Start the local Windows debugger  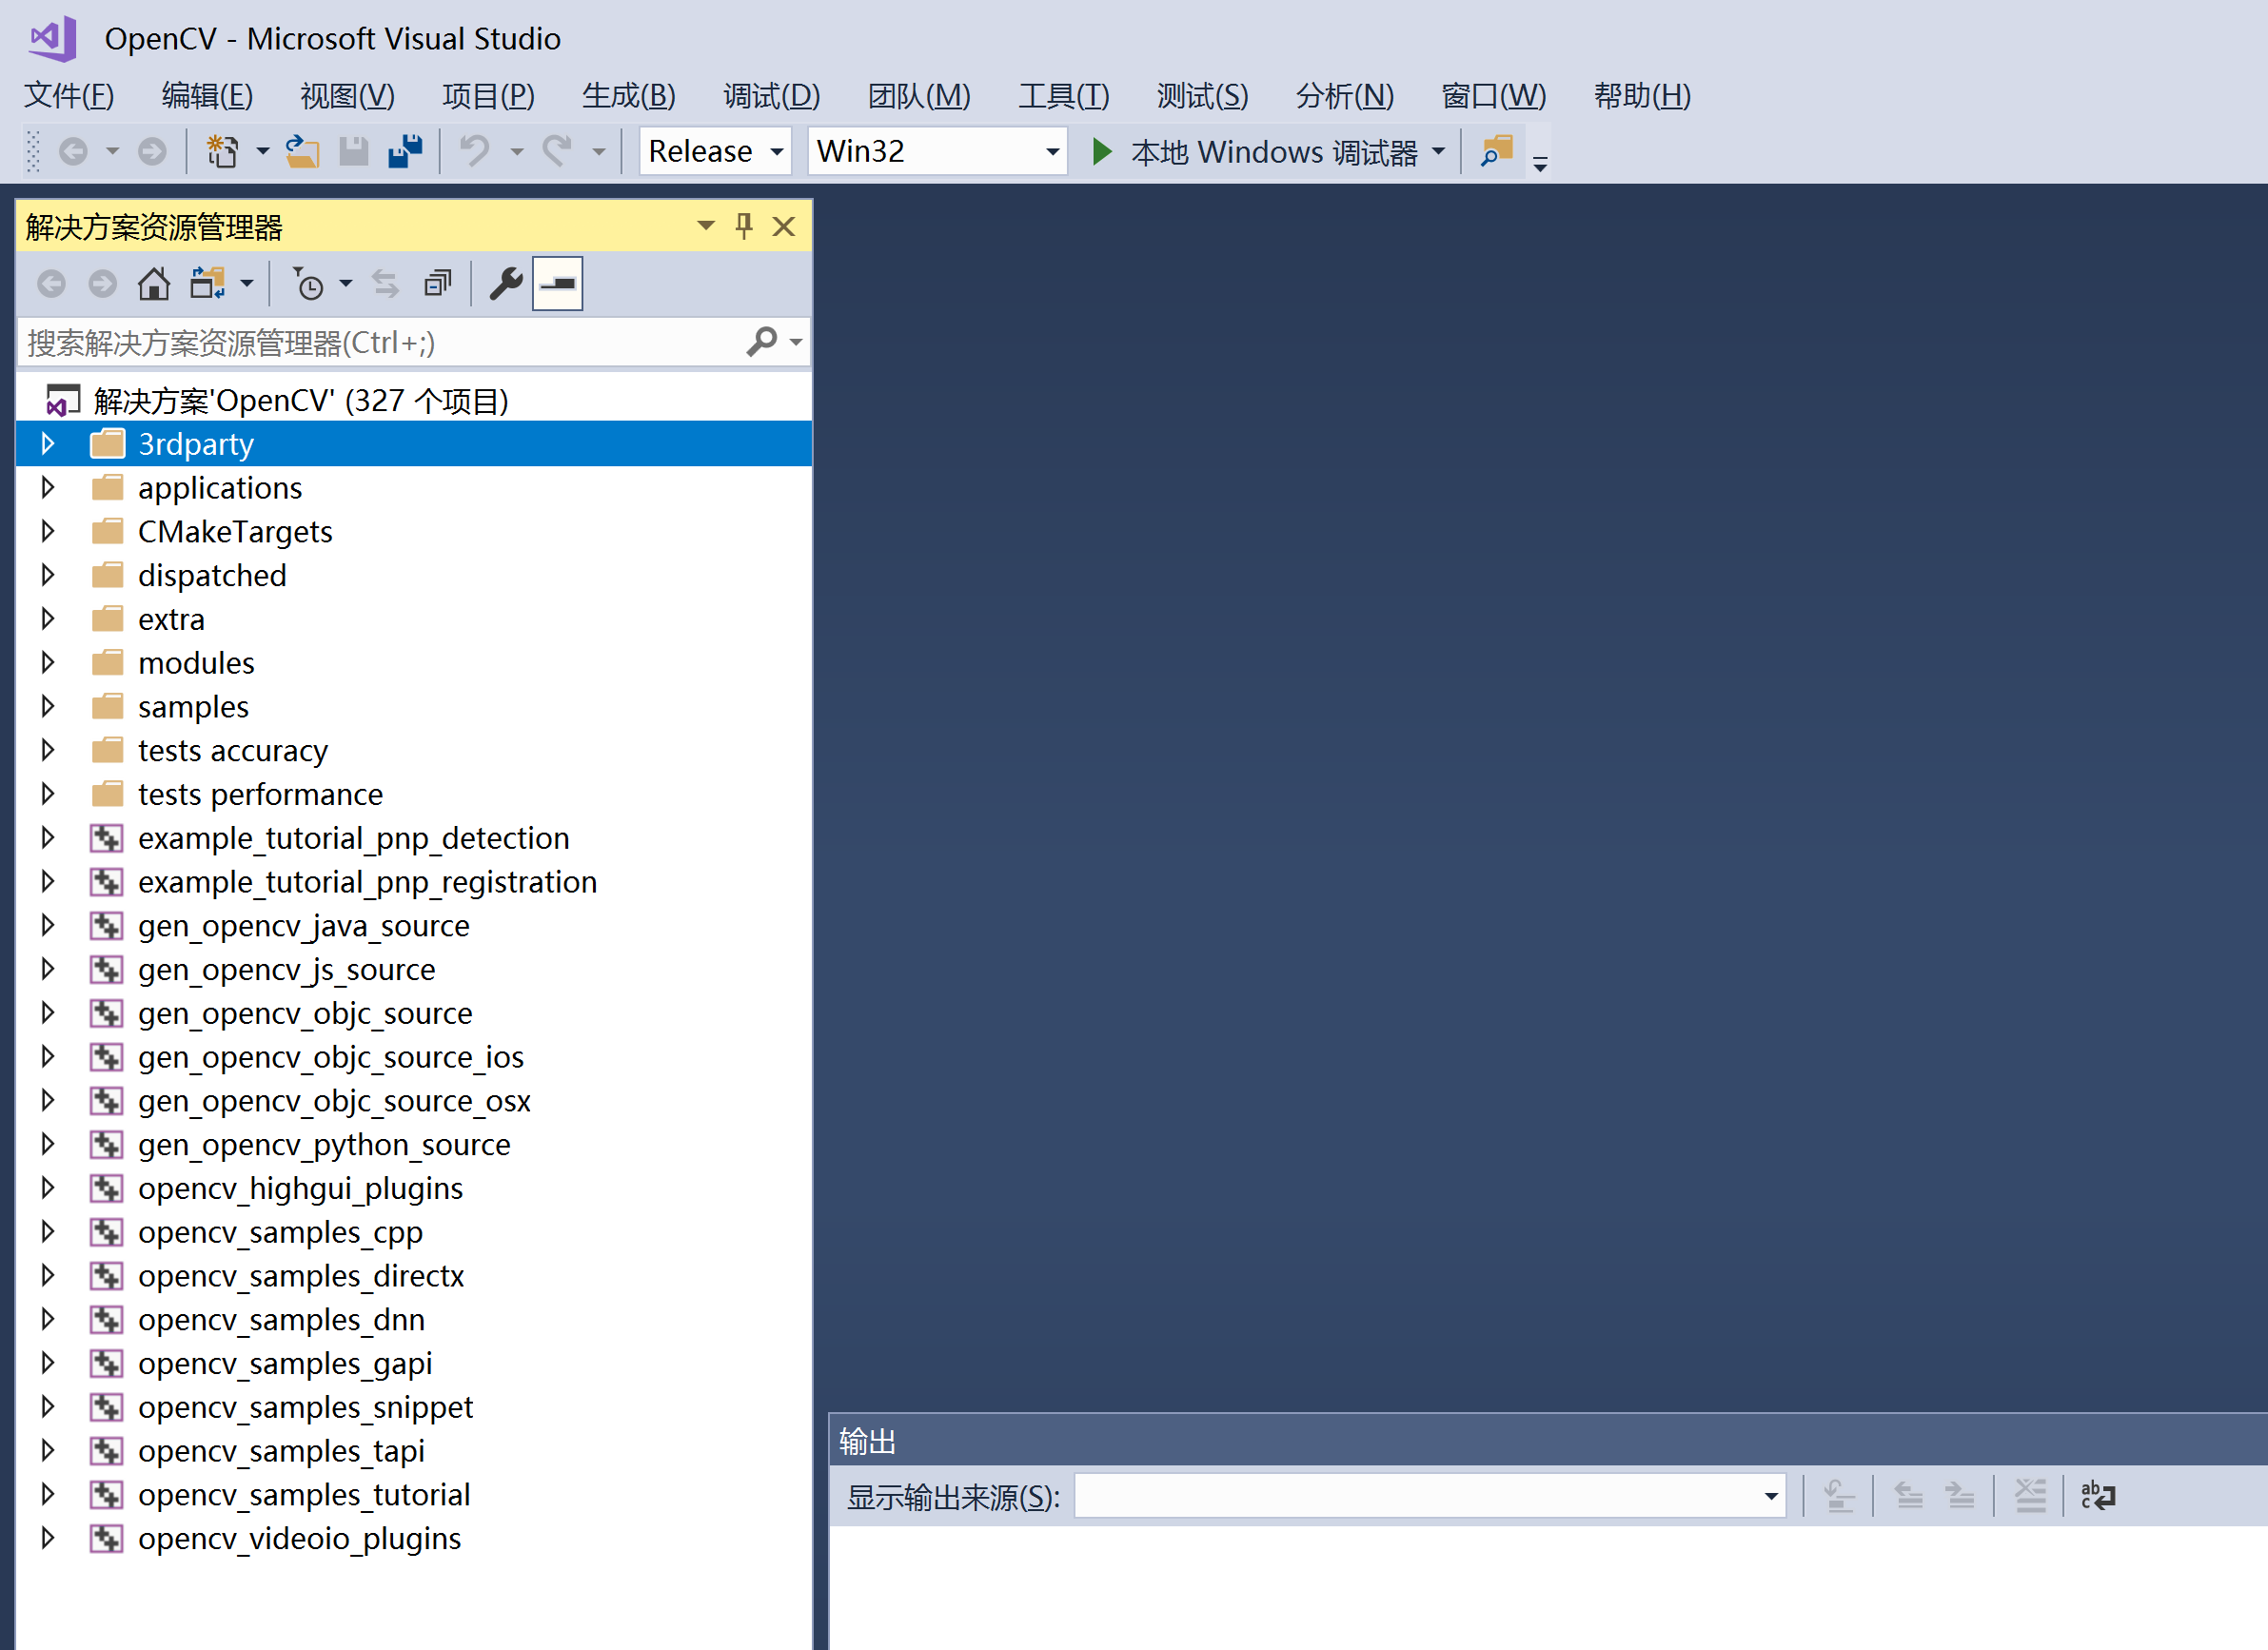coord(1256,152)
